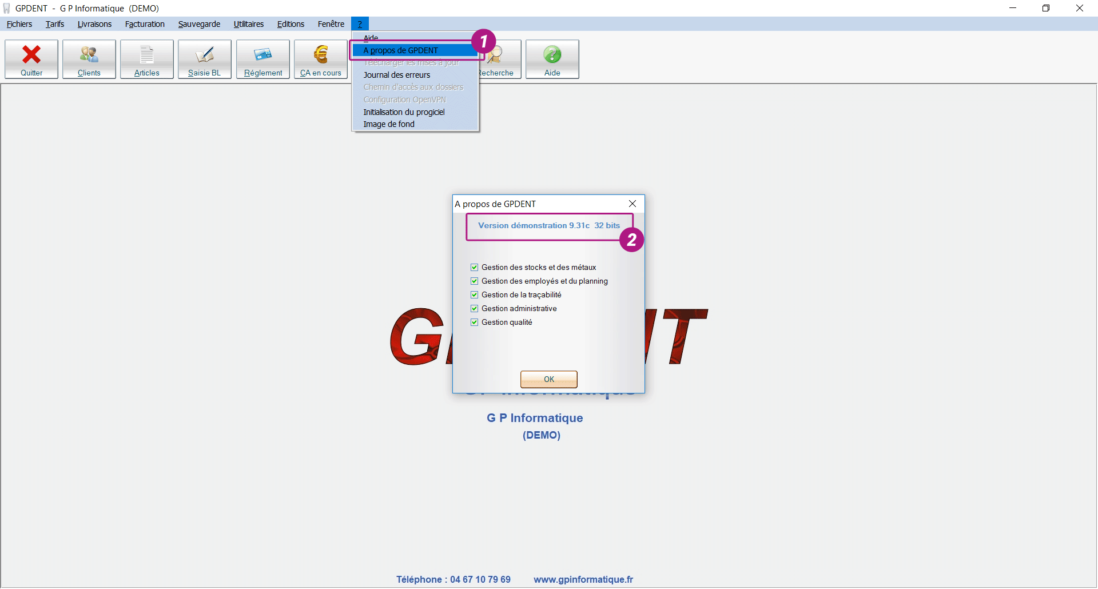Toggle Gestion qualité checkbox
Viewport: 1098px width, 589px height.
pos(474,322)
